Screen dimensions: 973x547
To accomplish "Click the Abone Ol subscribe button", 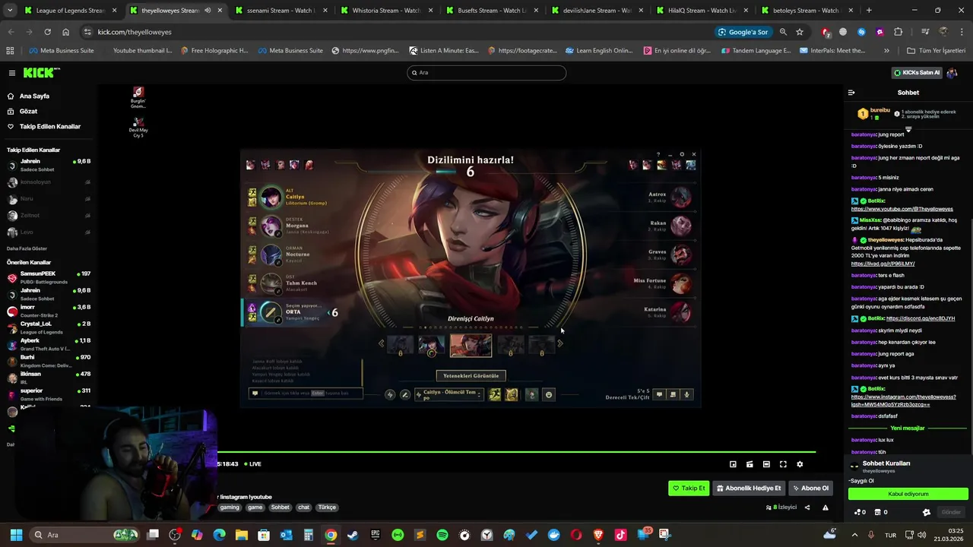I will tap(810, 489).
